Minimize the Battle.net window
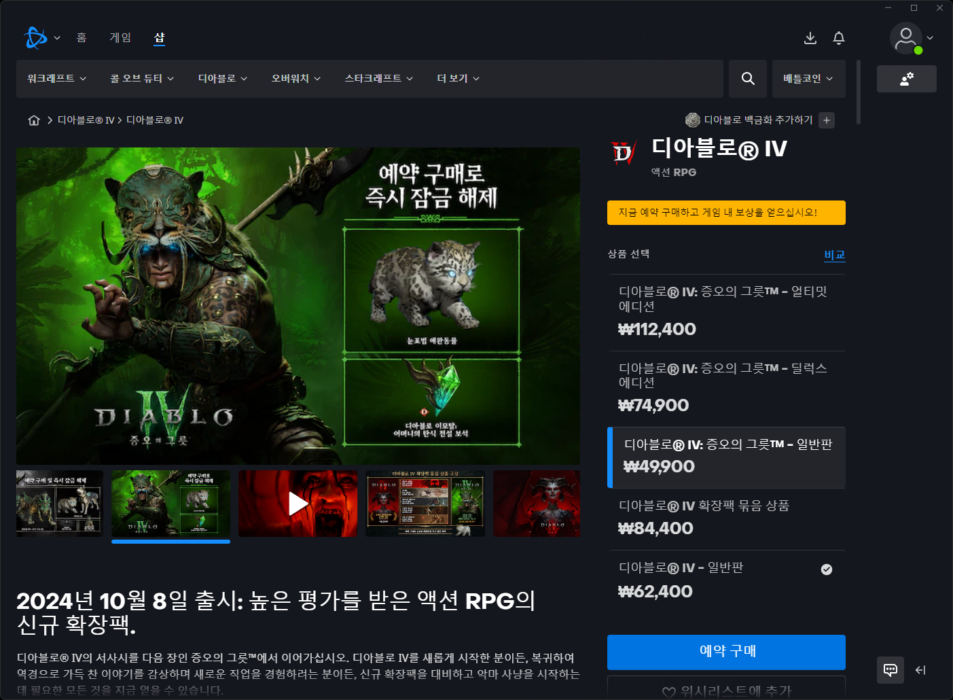 click(x=888, y=8)
